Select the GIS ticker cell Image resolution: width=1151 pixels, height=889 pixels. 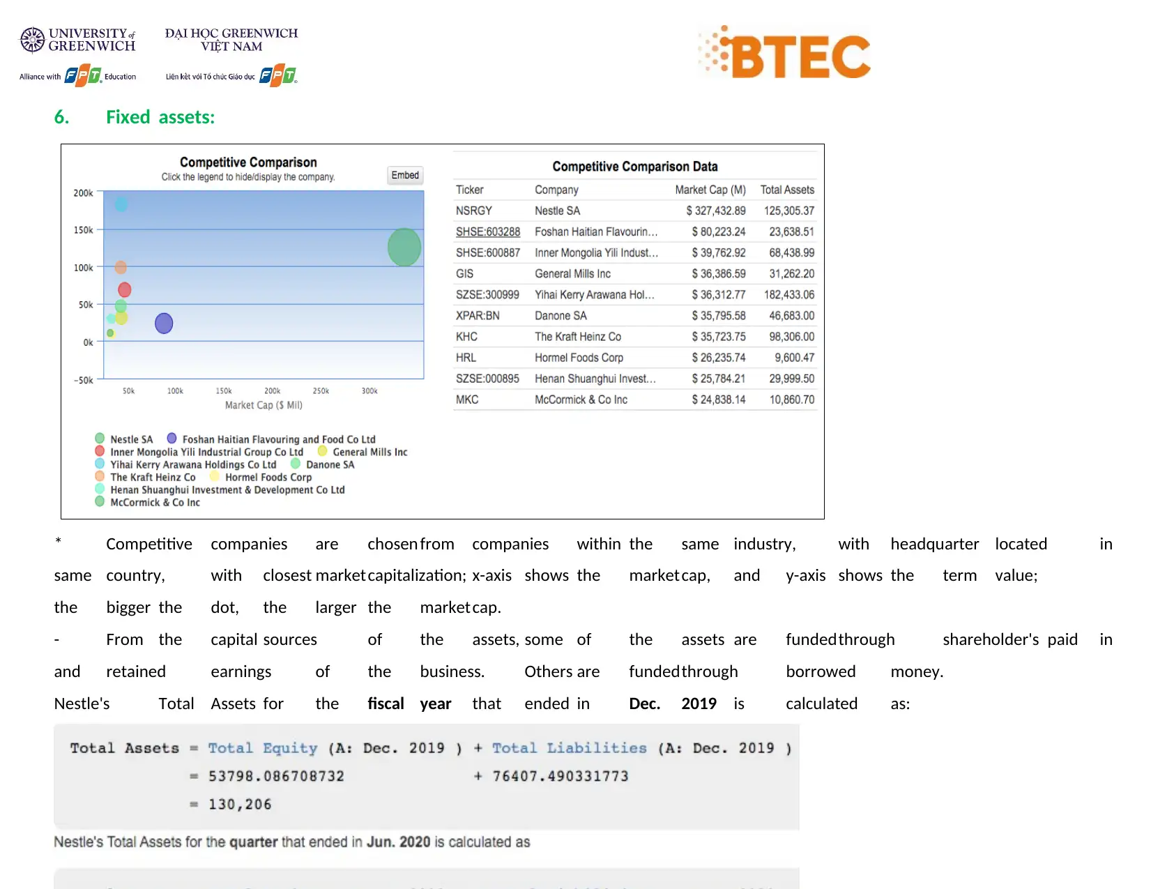click(465, 274)
